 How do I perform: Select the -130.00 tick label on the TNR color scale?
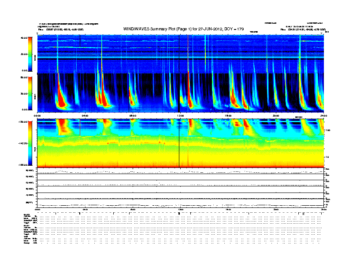[23, 122]
